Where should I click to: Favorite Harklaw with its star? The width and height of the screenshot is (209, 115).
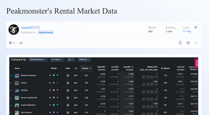pos(11,90)
